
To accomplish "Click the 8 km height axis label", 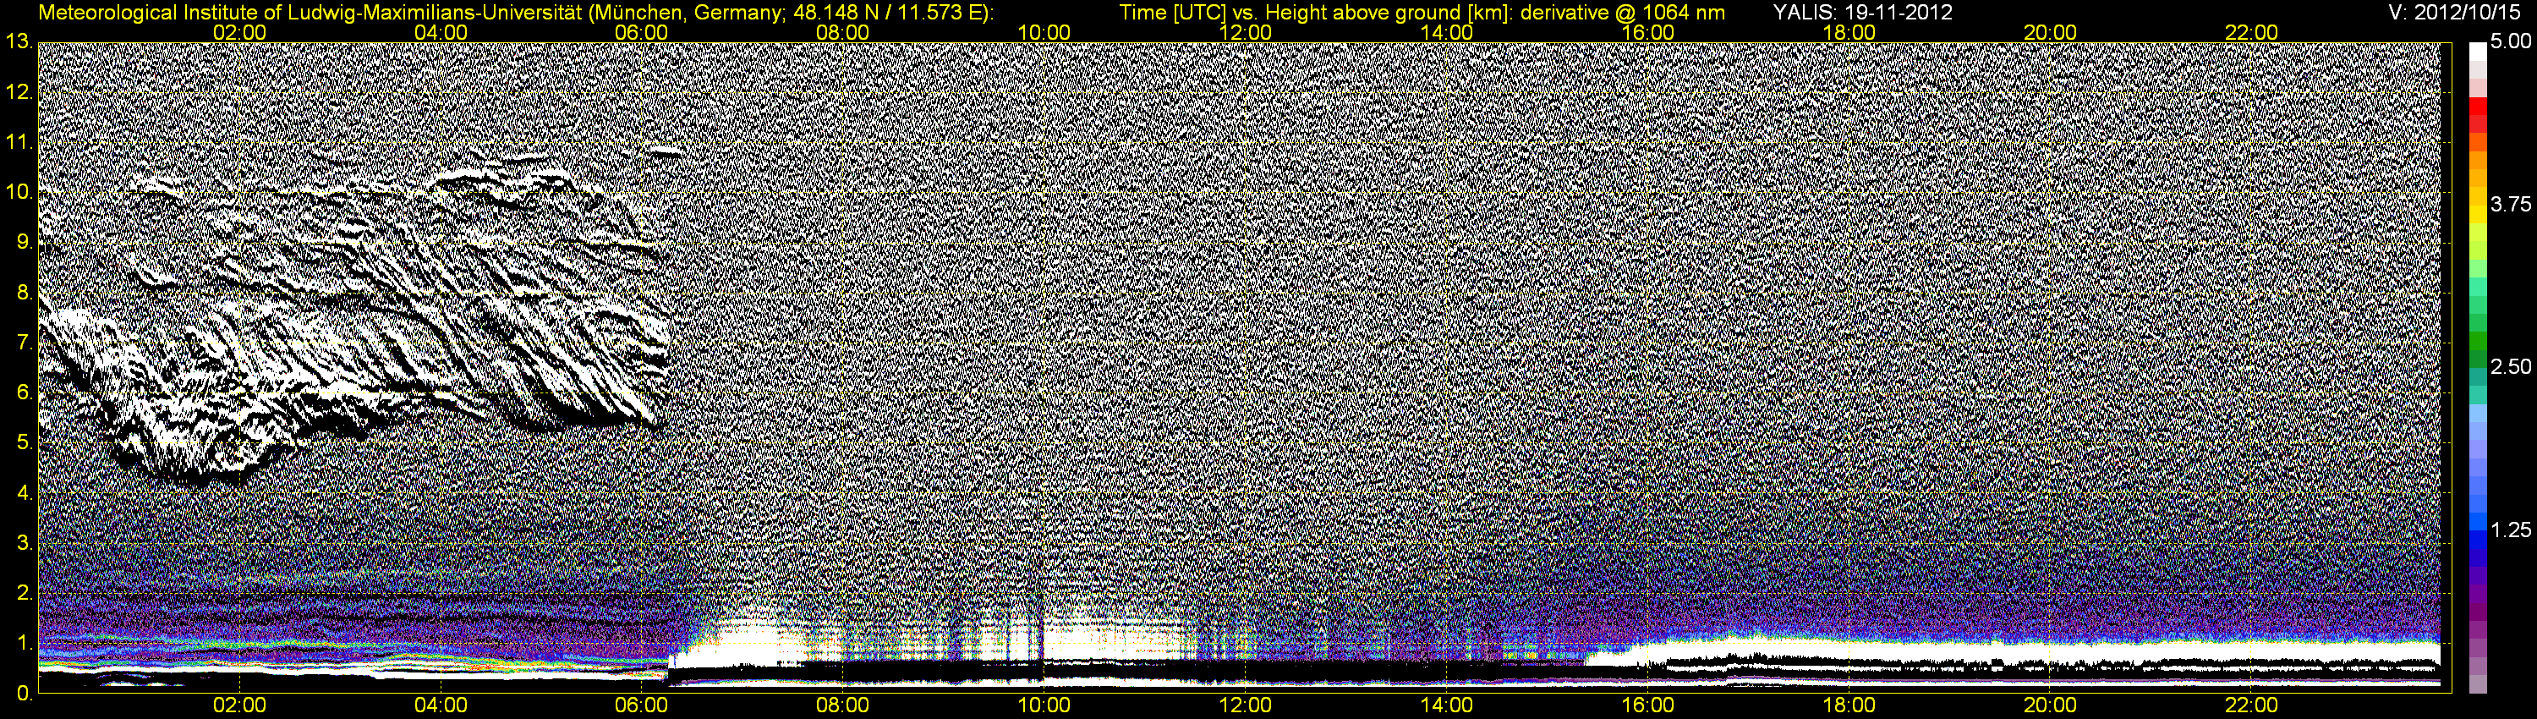I will click(x=24, y=293).
